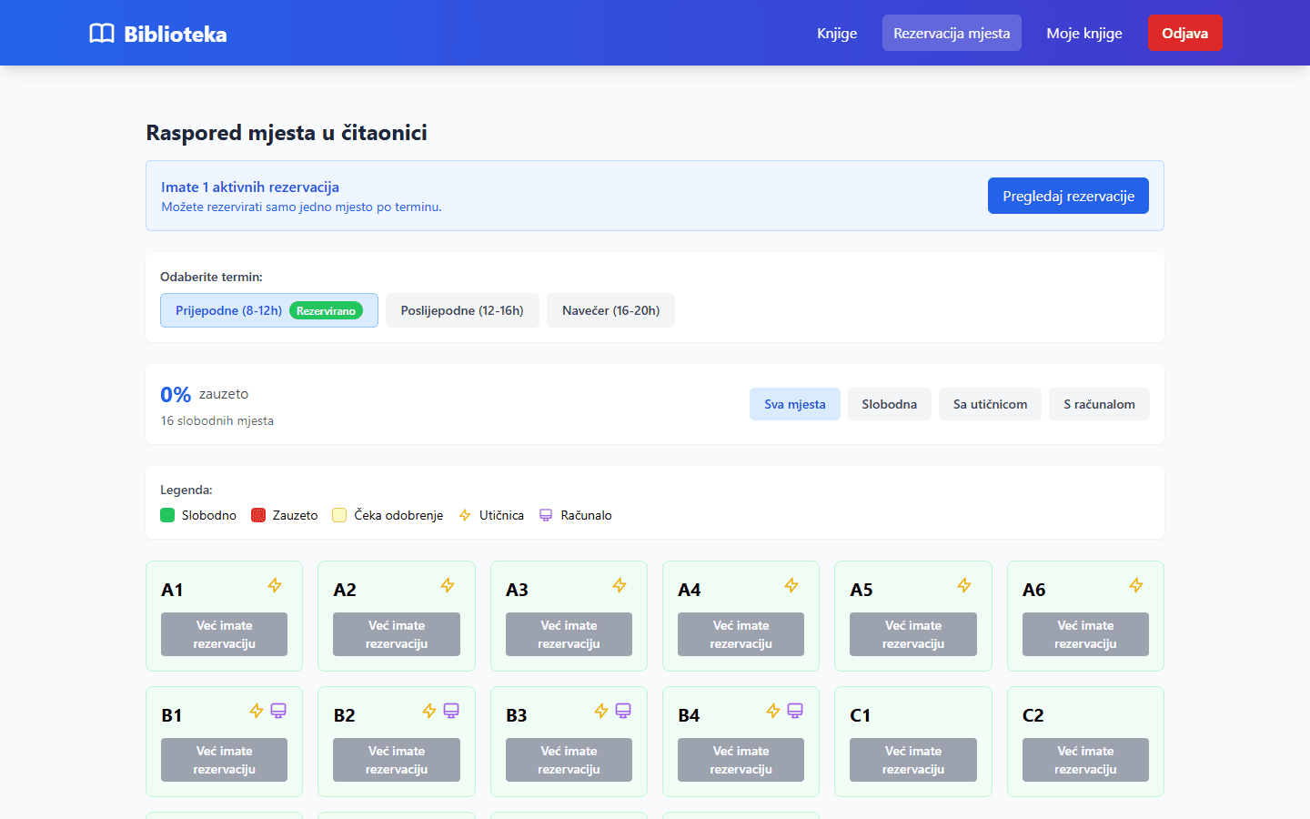Click the outlet icon on seat B3
Screen dimensions: 1310x819
pos(601,711)
